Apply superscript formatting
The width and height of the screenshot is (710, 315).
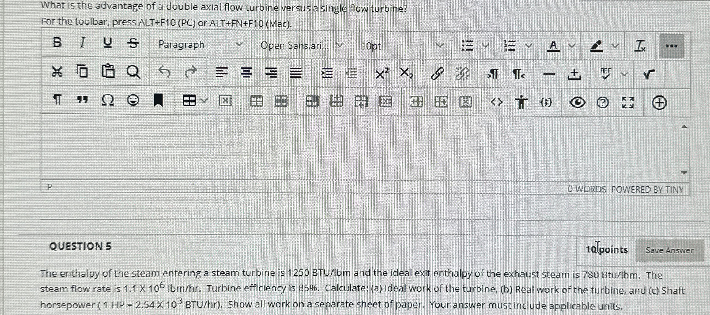point(382,73)
